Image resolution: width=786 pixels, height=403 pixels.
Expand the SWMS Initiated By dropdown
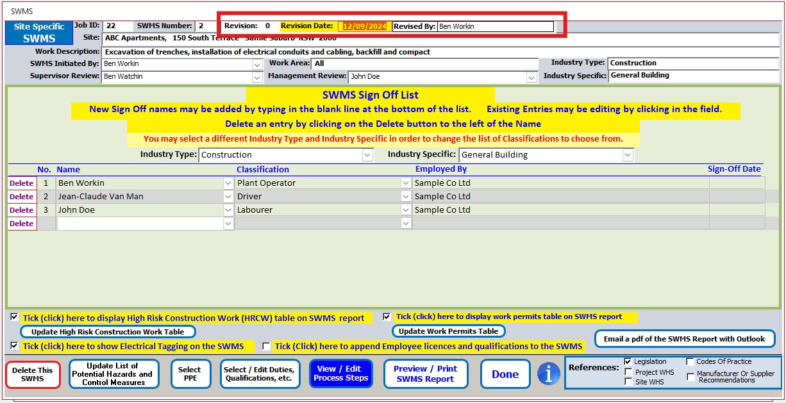pyautogui.click(x=257, y=64)
